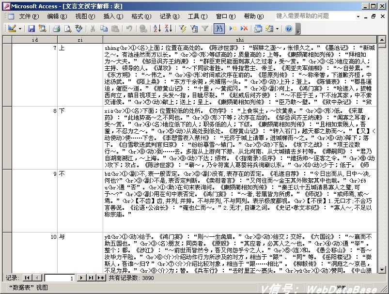The height and width of the screenshot is (294, 389).
Task: Save the table with the floppy disk icon
Action: click(x=31, y=29)
